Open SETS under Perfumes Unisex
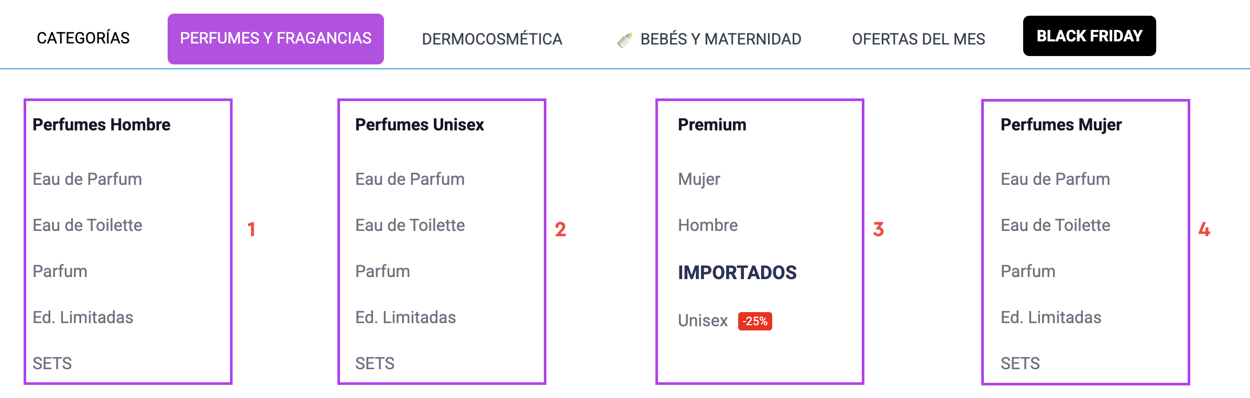The width and height of the screenshot is (1250, 398). click(x=375, y=363)
